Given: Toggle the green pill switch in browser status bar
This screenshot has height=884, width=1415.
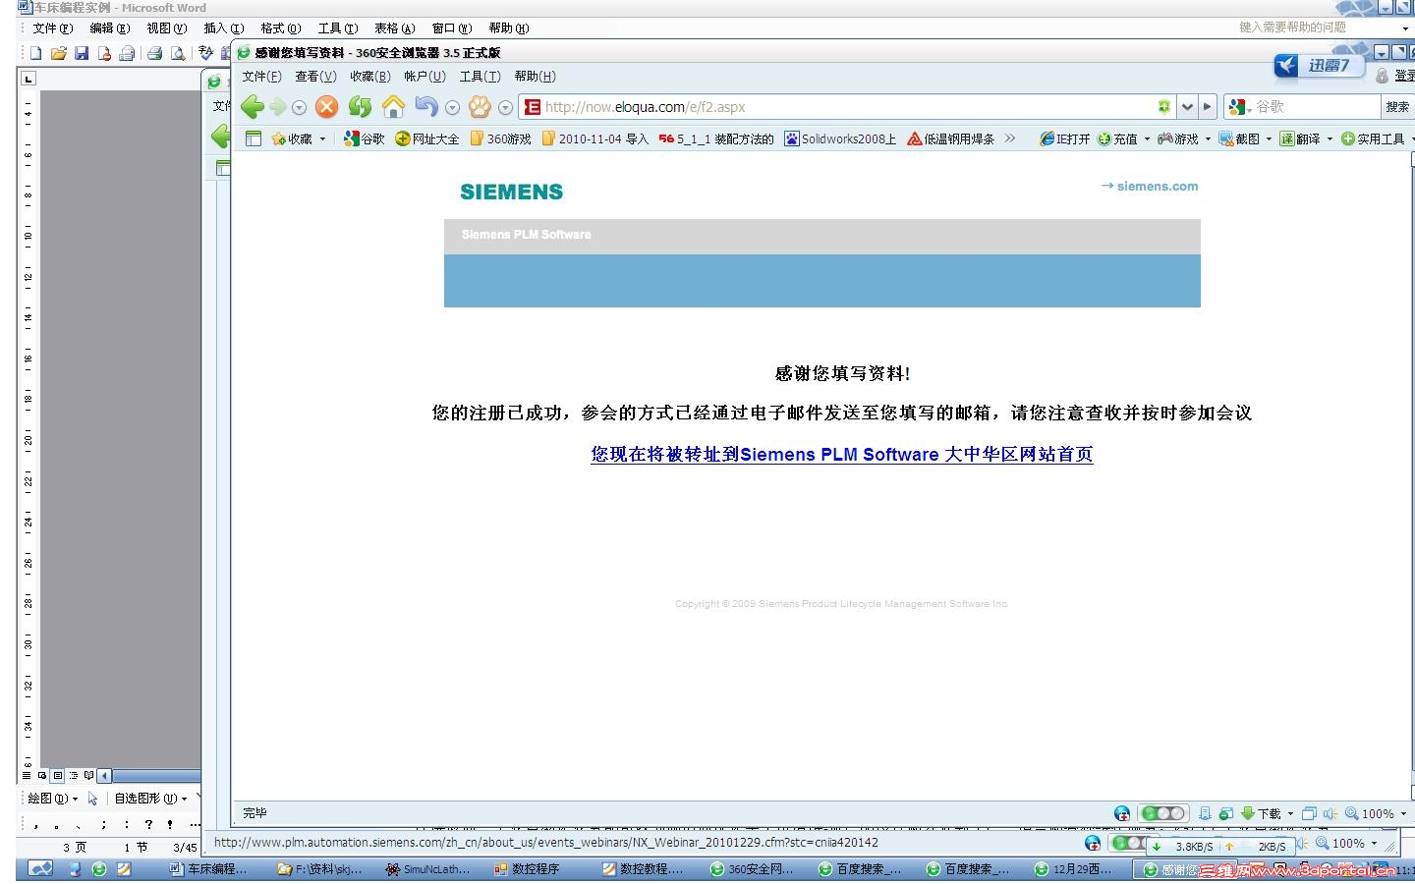Looking at the screenshot, I should (1162, 813).
